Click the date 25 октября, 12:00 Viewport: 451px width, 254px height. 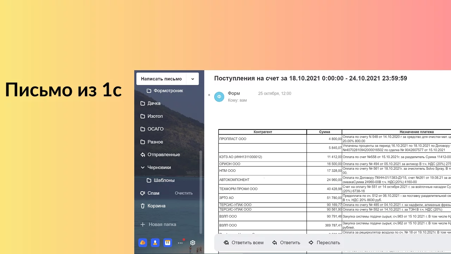pyautogui.click(x=275, y=93)
